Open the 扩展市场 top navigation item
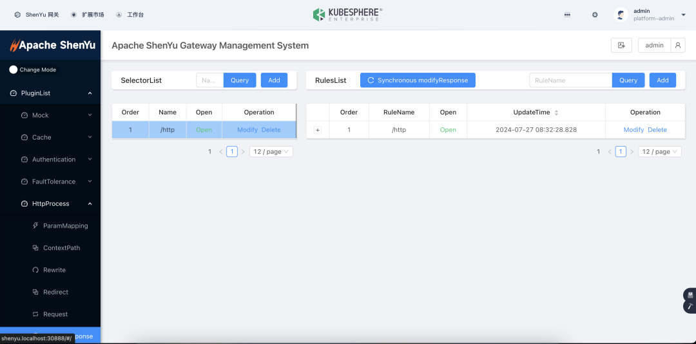The image size is (696, 344). [x=88, y=15]
